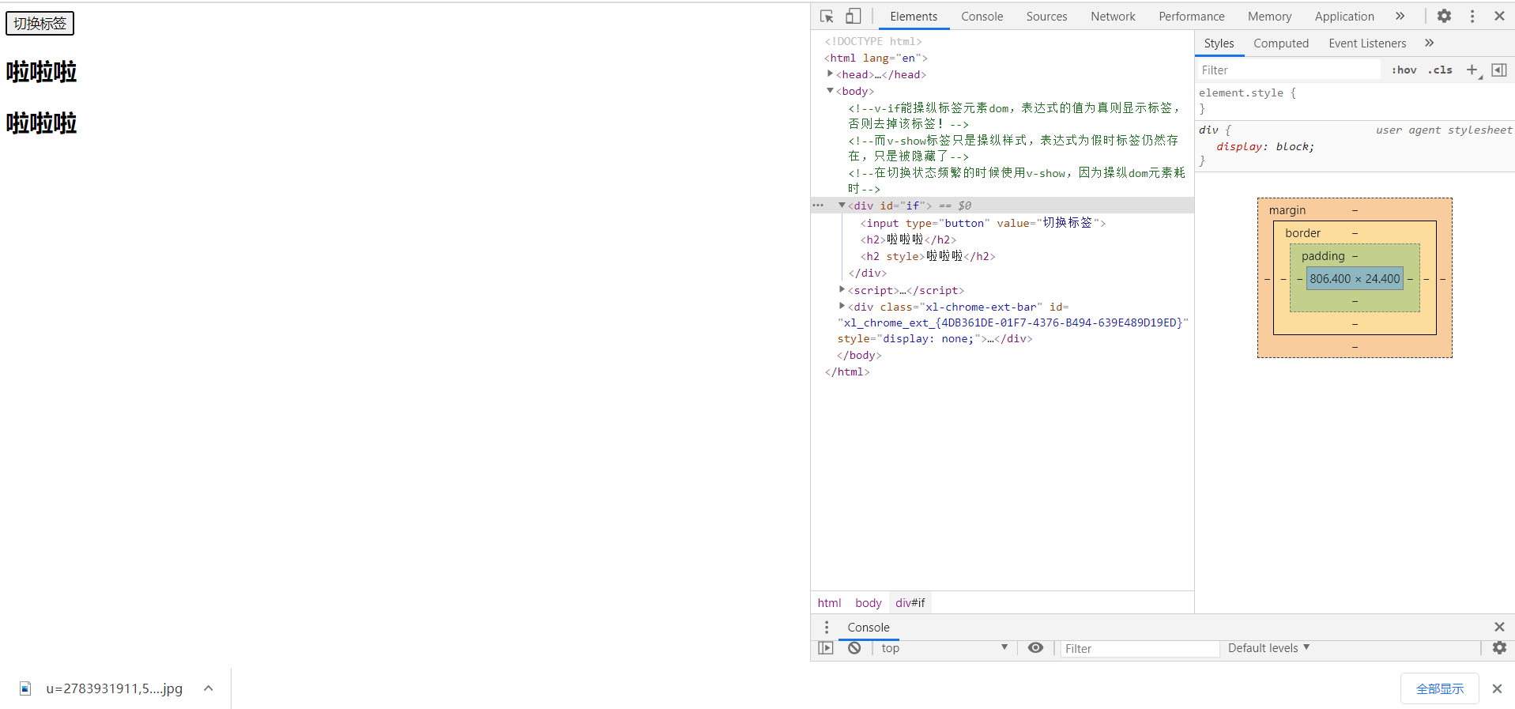Viewport: 1515px width, 709px height.
Task: Show more DevTools tabs chevron
Action: (1400, 16)
